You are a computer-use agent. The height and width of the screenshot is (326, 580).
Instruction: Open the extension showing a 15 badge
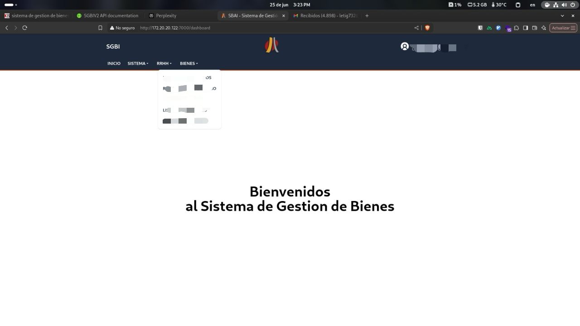pos(508,28)
